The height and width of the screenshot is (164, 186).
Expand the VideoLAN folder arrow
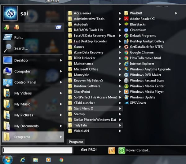click(120, 131)
